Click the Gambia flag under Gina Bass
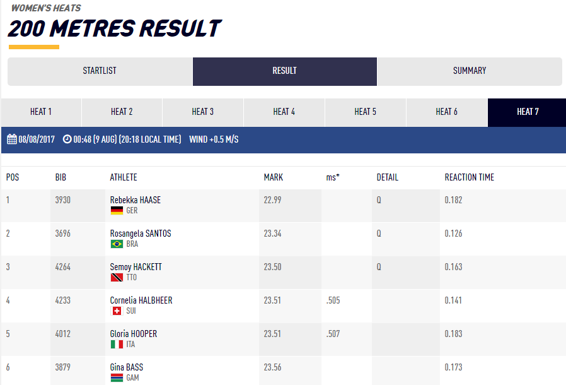This screenshot has height=385, width=566. pyautogui.click(x=117, y=378)
